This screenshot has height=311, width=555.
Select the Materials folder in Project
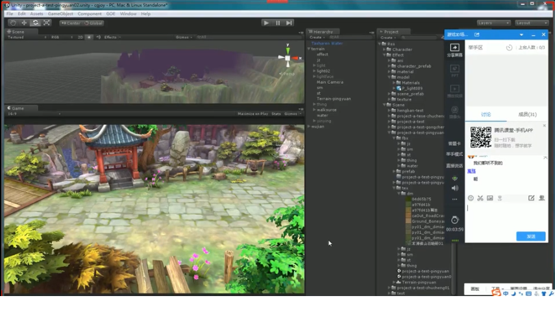coord(408,83)
